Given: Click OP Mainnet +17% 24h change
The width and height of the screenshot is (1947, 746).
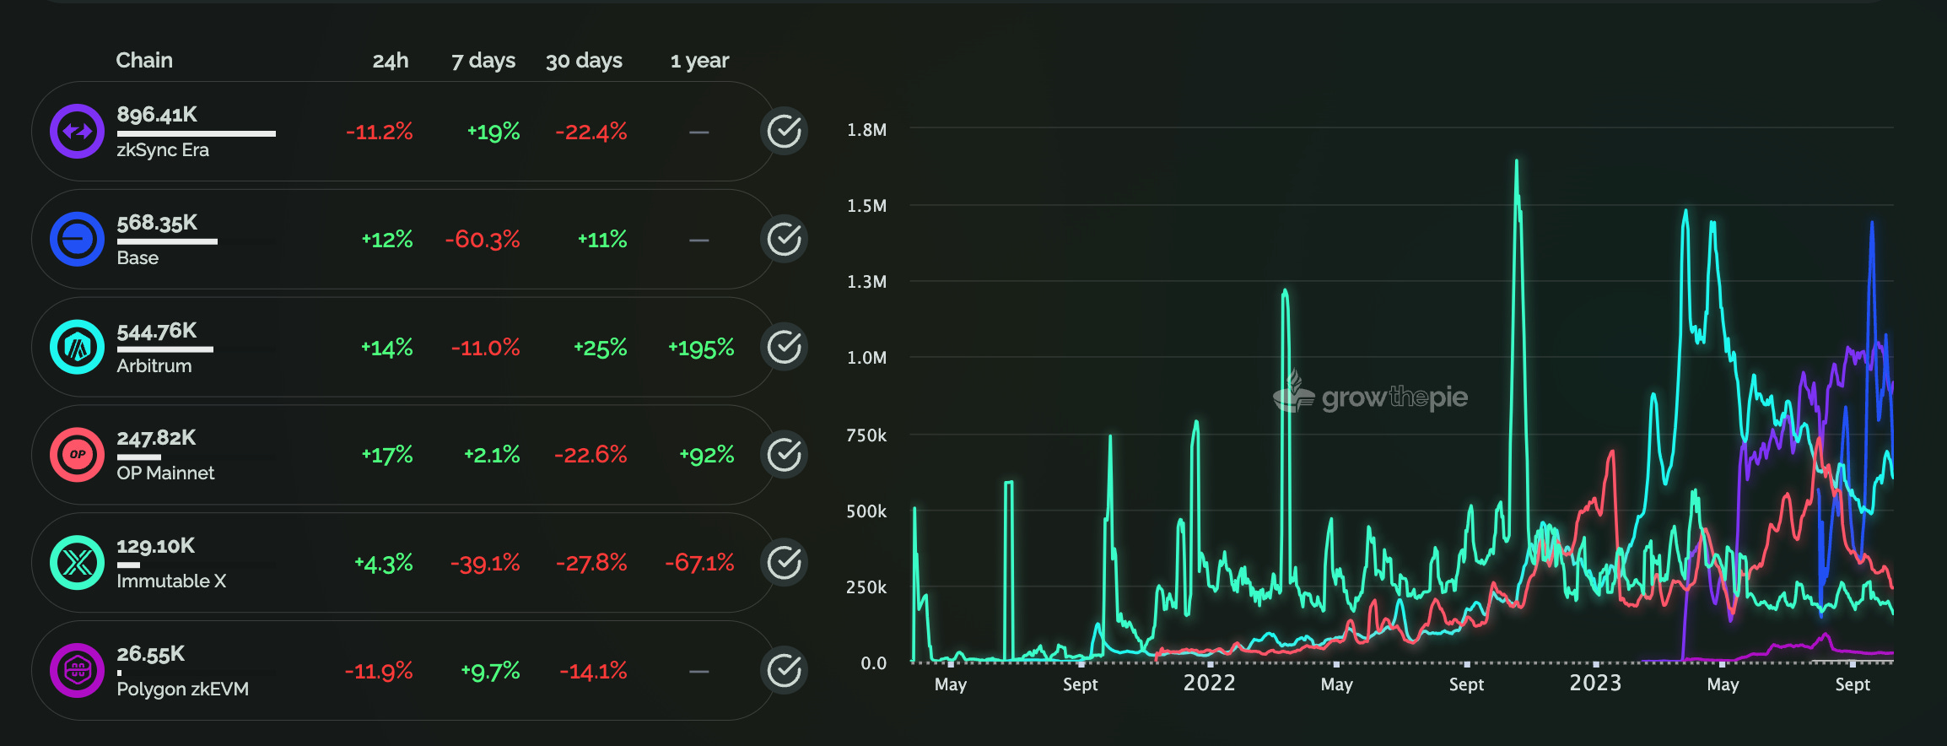Looking at the screenshot, I should (387, 455).
